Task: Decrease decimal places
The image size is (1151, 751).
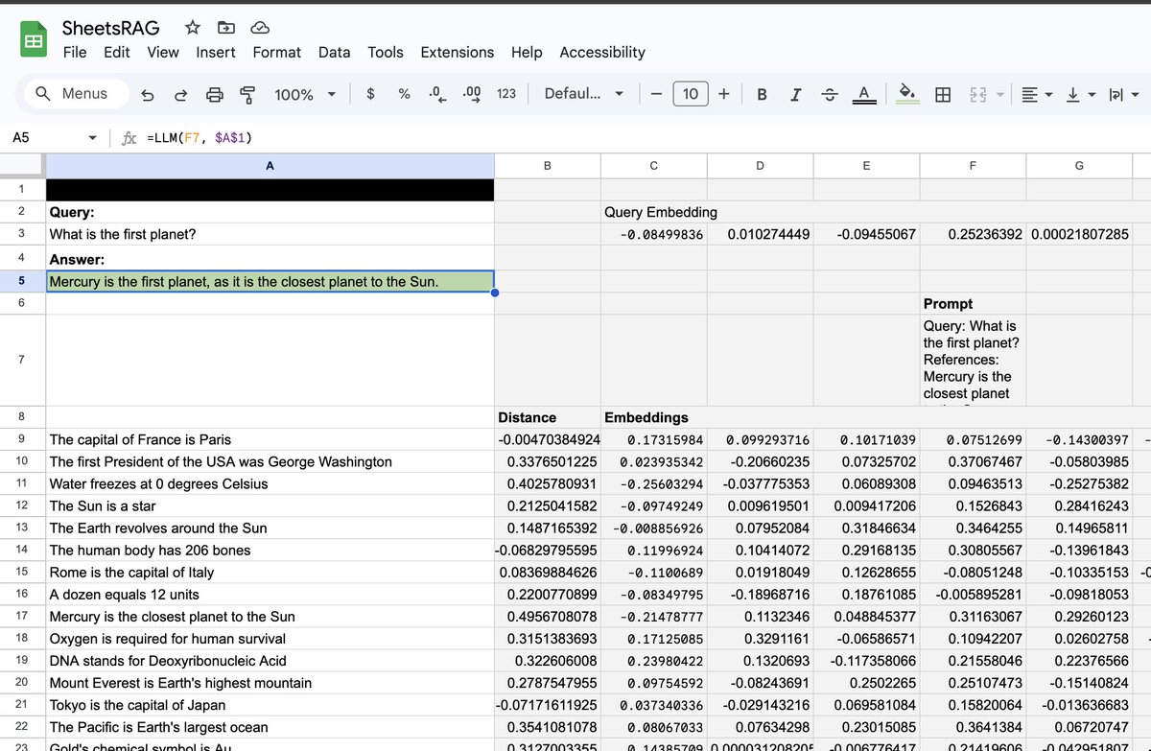Action: coord(436,94)
